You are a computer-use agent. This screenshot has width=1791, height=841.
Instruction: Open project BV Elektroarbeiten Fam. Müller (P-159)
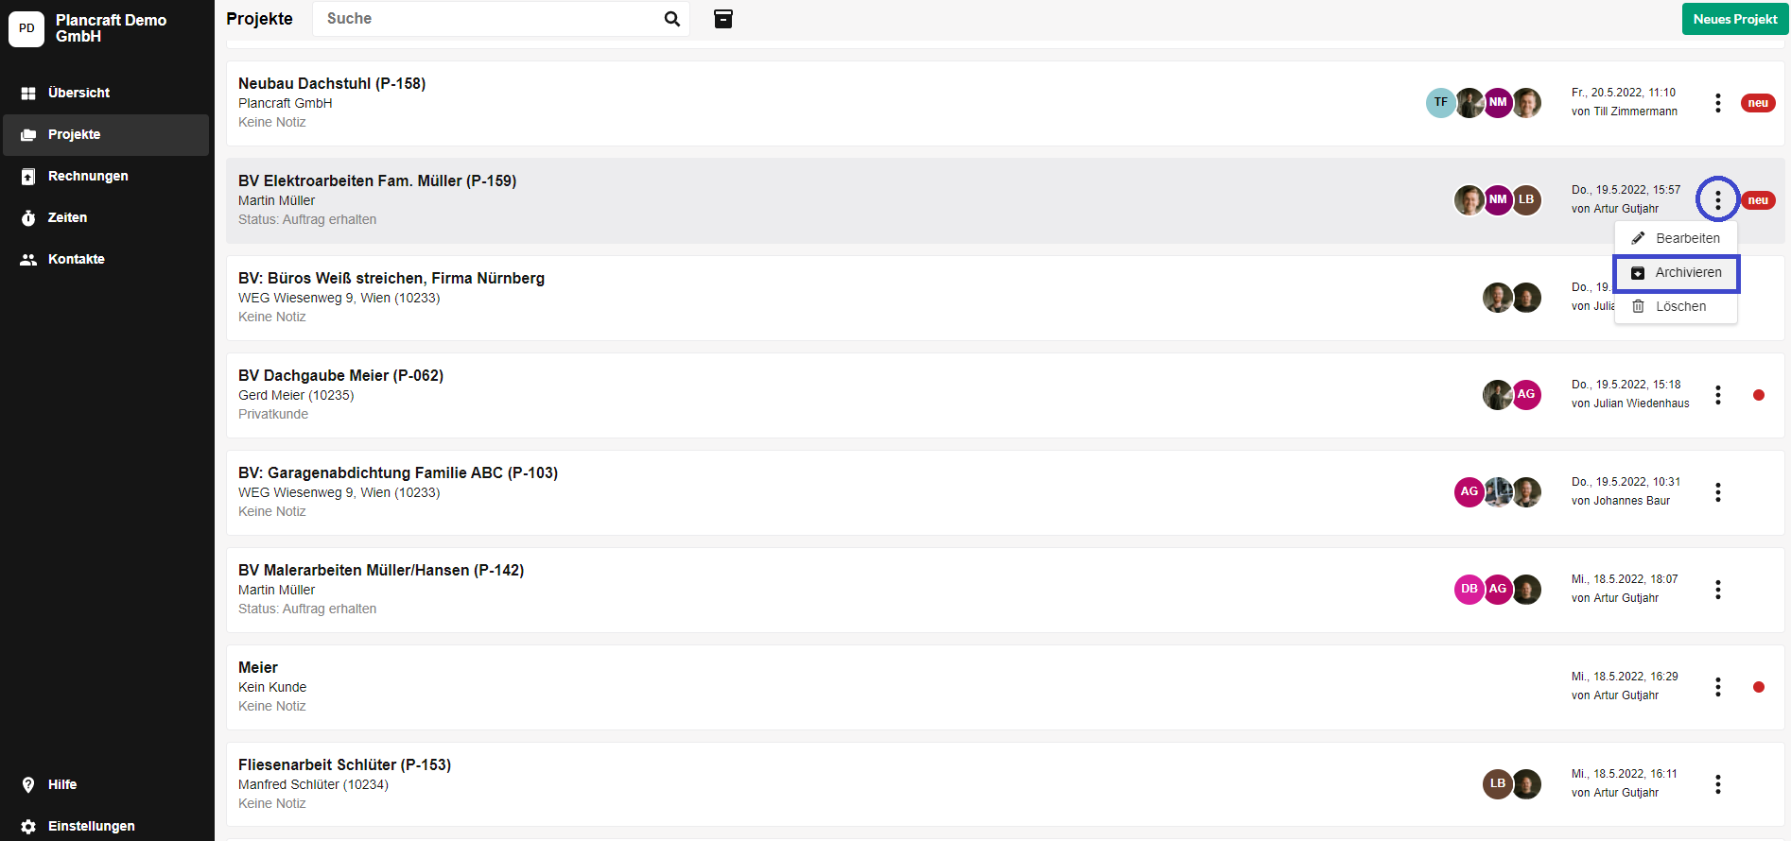(x=377, y=180)
